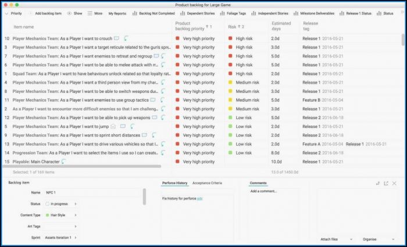The width and height of the screenshot is (407, 247).
Task: Click green Low risk swatch on jump row
Action: click(230, 126)
